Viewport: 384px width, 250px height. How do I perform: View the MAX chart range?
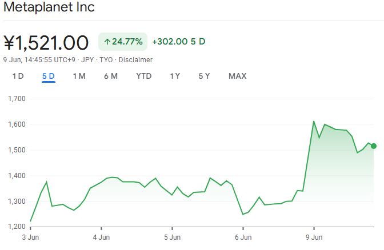pos(237,76)
